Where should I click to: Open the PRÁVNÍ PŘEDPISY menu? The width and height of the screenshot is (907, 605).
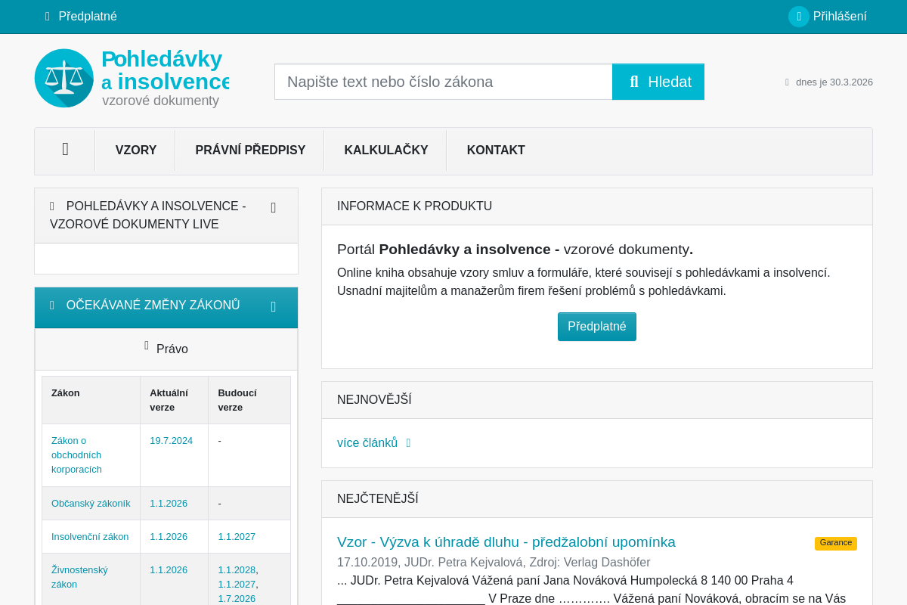[249, 150]
